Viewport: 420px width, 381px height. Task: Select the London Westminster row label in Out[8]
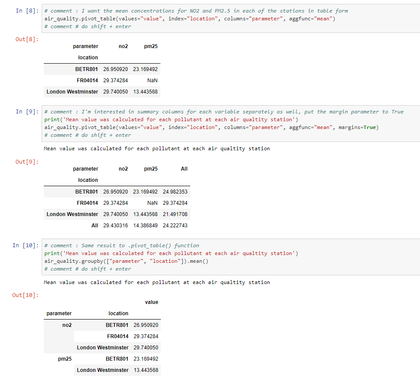click(x=72, y=92)
